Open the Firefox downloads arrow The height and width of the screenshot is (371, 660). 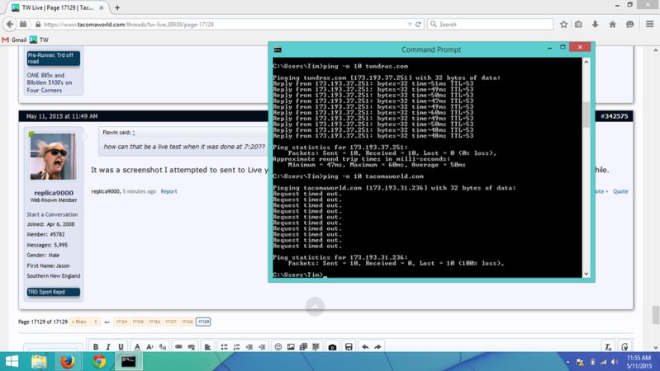[596, 25]
